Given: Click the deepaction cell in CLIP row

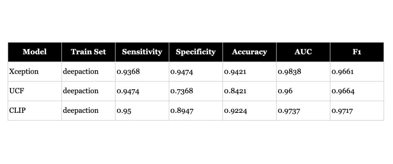Looking at the screenshot, I should [x=80, y=111].
